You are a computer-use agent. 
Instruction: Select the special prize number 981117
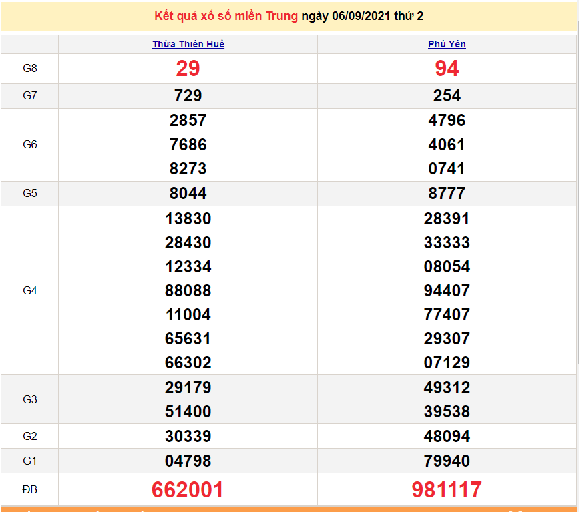[x=447, y=489]
